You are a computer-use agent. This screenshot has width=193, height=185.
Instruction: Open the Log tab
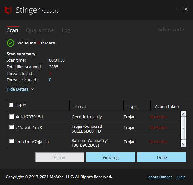tap(66, 30)
